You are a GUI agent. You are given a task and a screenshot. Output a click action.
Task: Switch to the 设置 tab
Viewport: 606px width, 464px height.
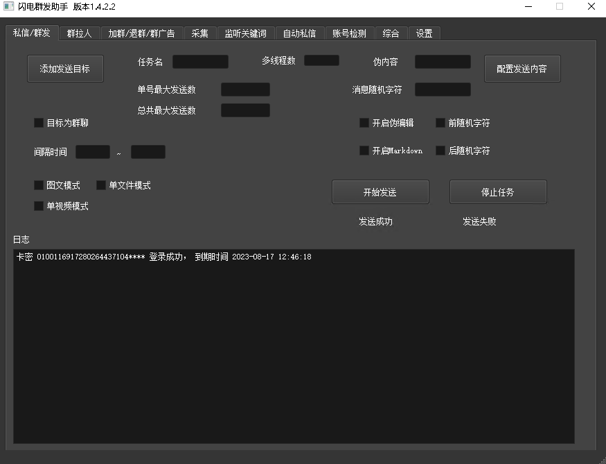(x=424, y=33)
